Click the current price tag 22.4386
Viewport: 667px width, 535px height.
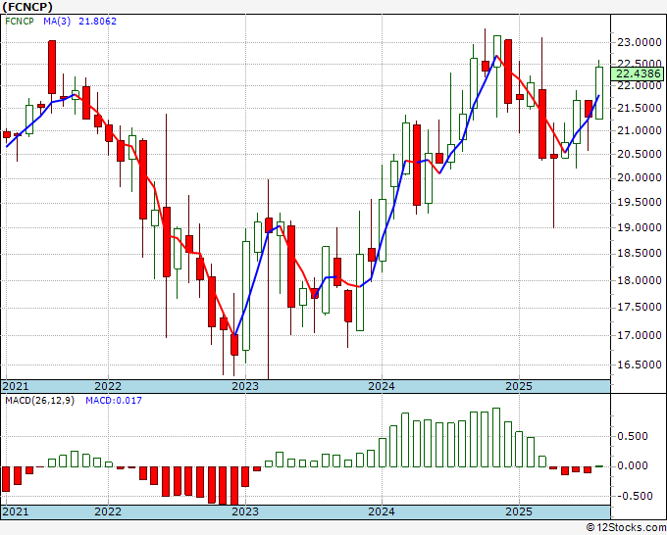(x=638, y=73)
